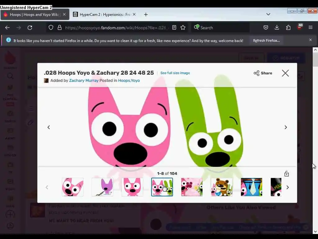This screenshot has width=318, height=239.
Task: Close the lightbox with the X icon
Action: click(x=285, y=73)
